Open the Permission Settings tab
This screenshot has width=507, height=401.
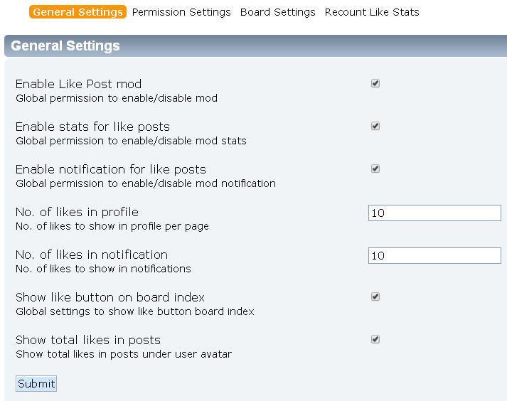click(x=181, y=12)
